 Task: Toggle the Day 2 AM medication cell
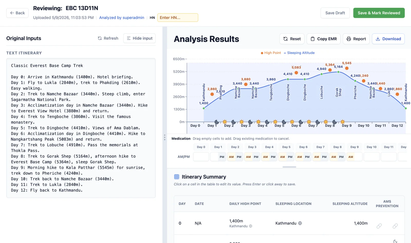pos(231,157)
